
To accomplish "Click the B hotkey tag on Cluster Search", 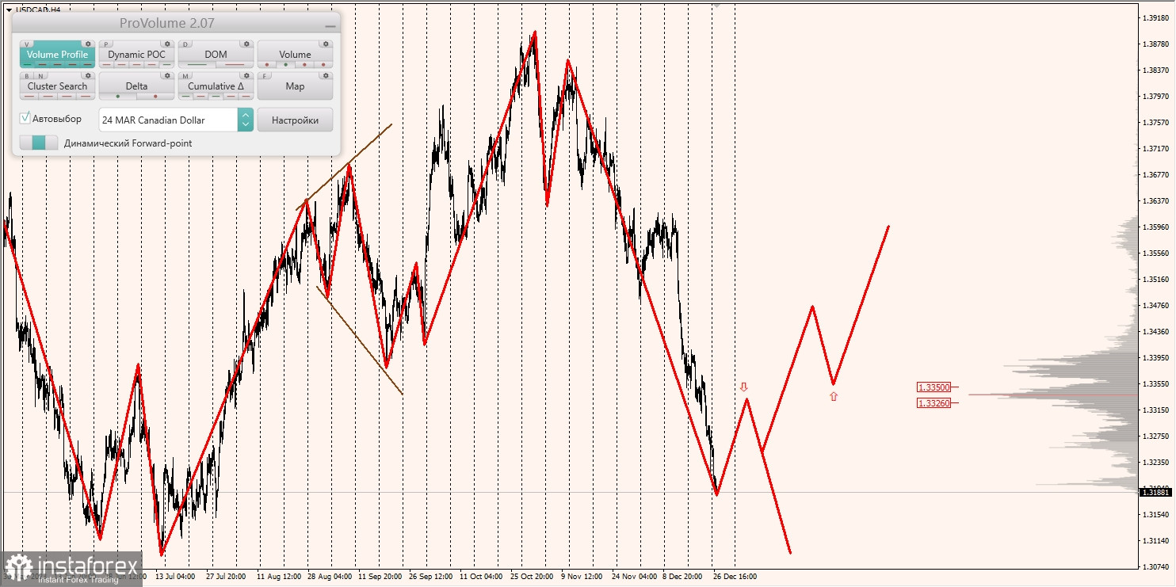I will pos(27,76).
